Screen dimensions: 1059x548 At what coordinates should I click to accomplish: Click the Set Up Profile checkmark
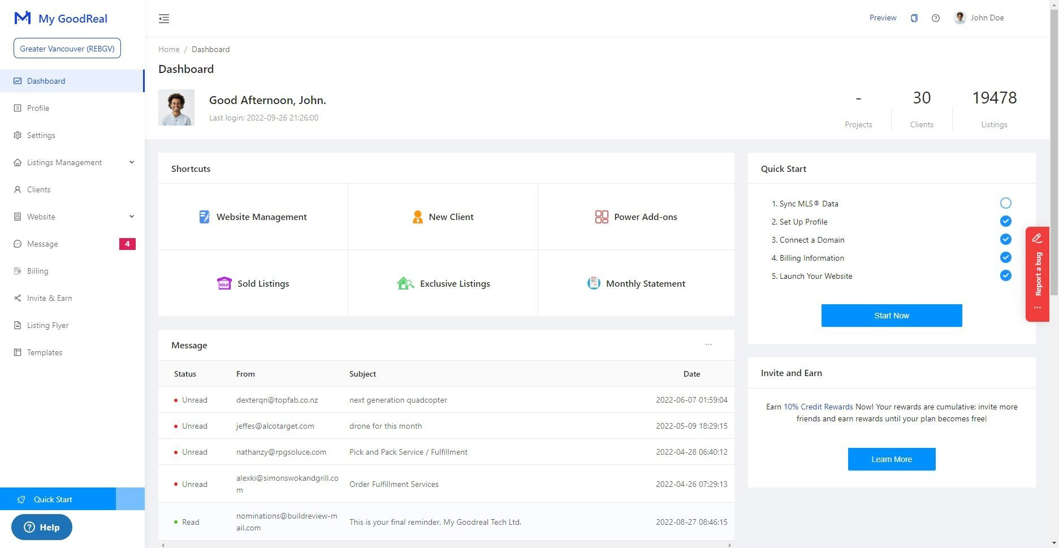pos(1005,221)
